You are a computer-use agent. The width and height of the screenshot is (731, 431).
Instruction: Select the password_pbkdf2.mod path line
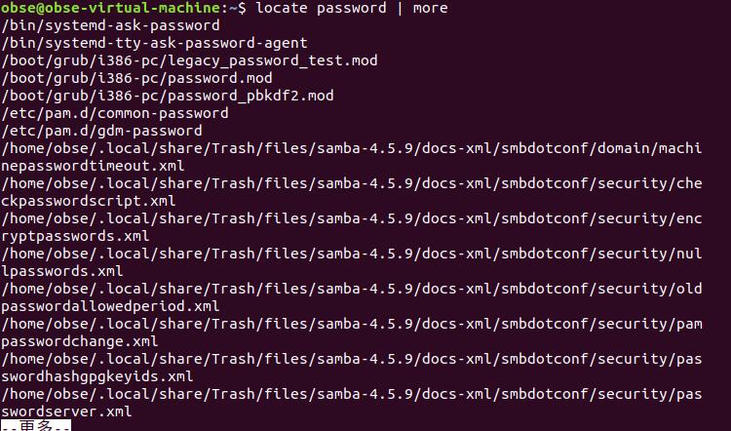168,96
